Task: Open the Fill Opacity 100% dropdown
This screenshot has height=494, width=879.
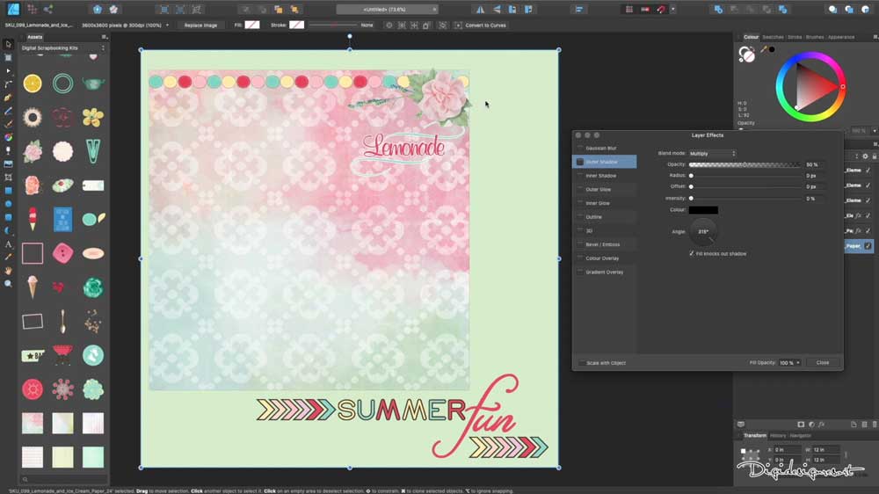Action: tap(790, 363)
